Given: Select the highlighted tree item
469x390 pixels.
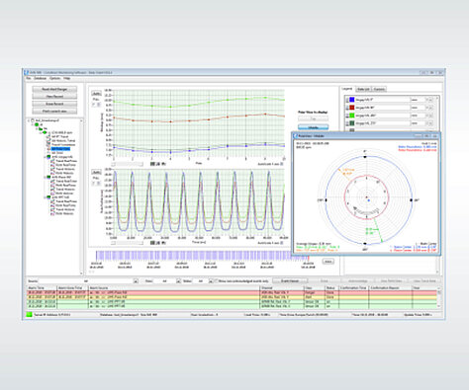Looking at the screenshot, I should pyautogui.click(x=60, y=149).
